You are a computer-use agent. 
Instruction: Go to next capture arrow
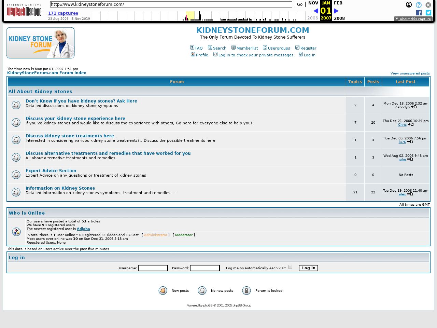(x=336, y=11)
